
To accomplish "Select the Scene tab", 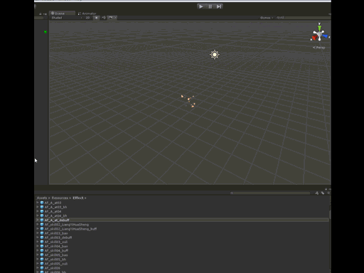I will pyautogui.click(x=62, y=14).
